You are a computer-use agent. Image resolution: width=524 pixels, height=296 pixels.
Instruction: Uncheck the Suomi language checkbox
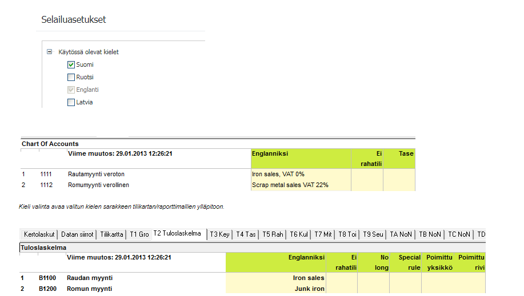[x=71, y=64]
